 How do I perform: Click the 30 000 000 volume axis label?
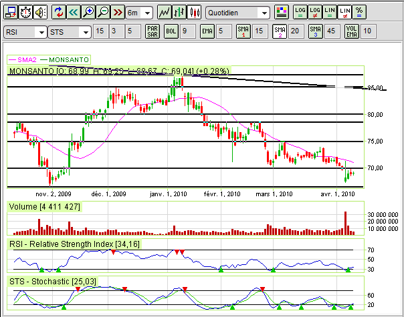383,215
